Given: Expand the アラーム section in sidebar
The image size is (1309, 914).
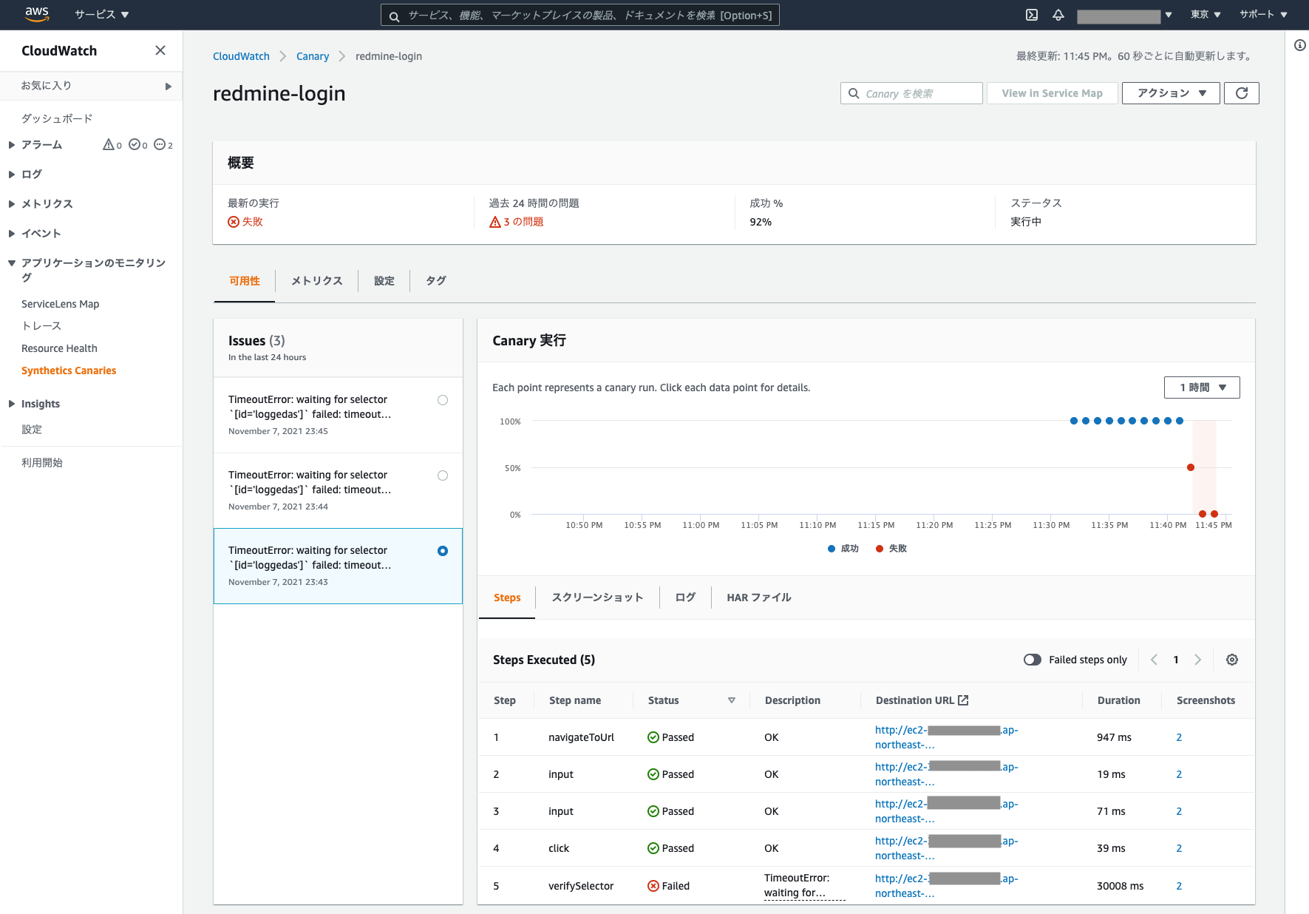Looking at the screenshot, I should [12, 145].
